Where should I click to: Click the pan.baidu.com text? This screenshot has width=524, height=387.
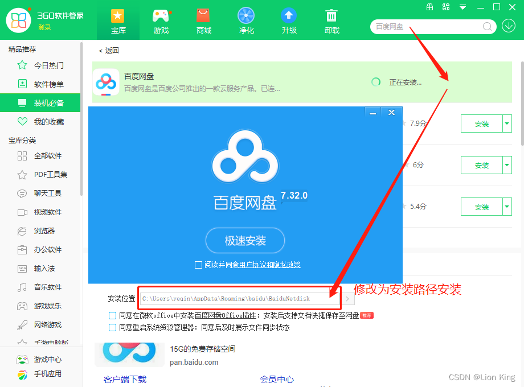pos(194,363)
